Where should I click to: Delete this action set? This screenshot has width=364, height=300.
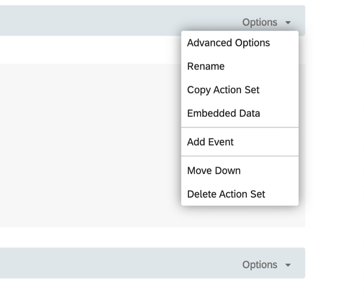[x=226, y=194]
